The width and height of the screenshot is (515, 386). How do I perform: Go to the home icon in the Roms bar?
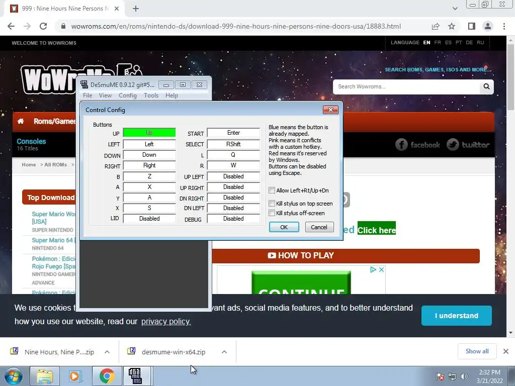21,122
